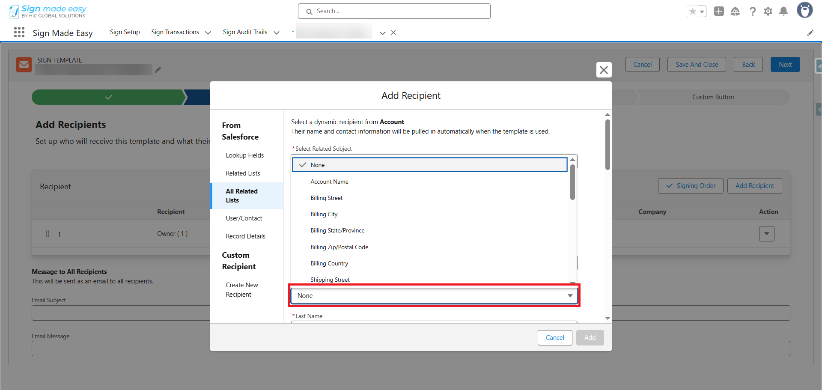Click the Custom Button progress step
The height and width of the screenshot is (390, 822).
[x=713, y=97]
